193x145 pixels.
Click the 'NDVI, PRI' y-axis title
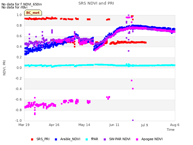coord(4,68)
